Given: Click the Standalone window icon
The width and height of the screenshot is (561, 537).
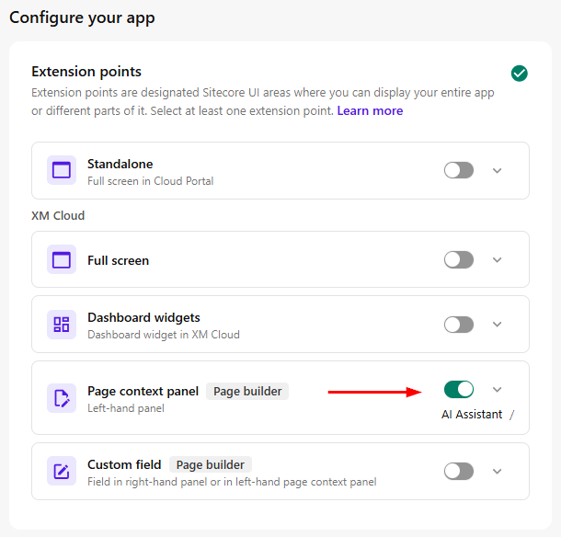Looking at the screenshot, I should [x=62, y=170].
